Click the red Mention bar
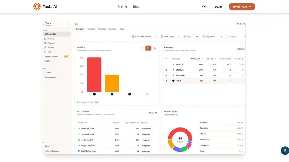This screenshot has width=289, height=162. [94, 75]
